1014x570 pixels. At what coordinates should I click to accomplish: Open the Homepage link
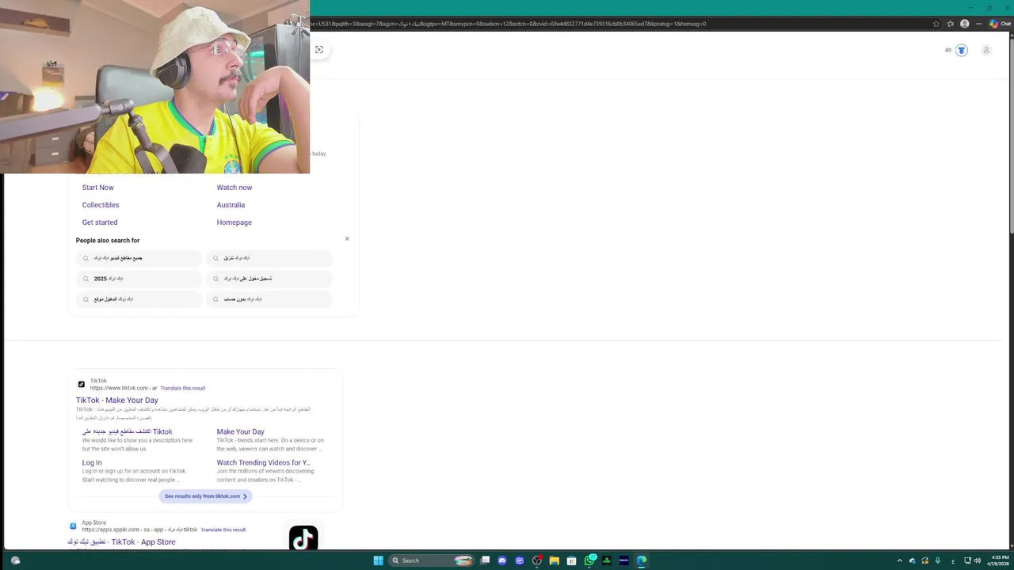coord(234,222)
